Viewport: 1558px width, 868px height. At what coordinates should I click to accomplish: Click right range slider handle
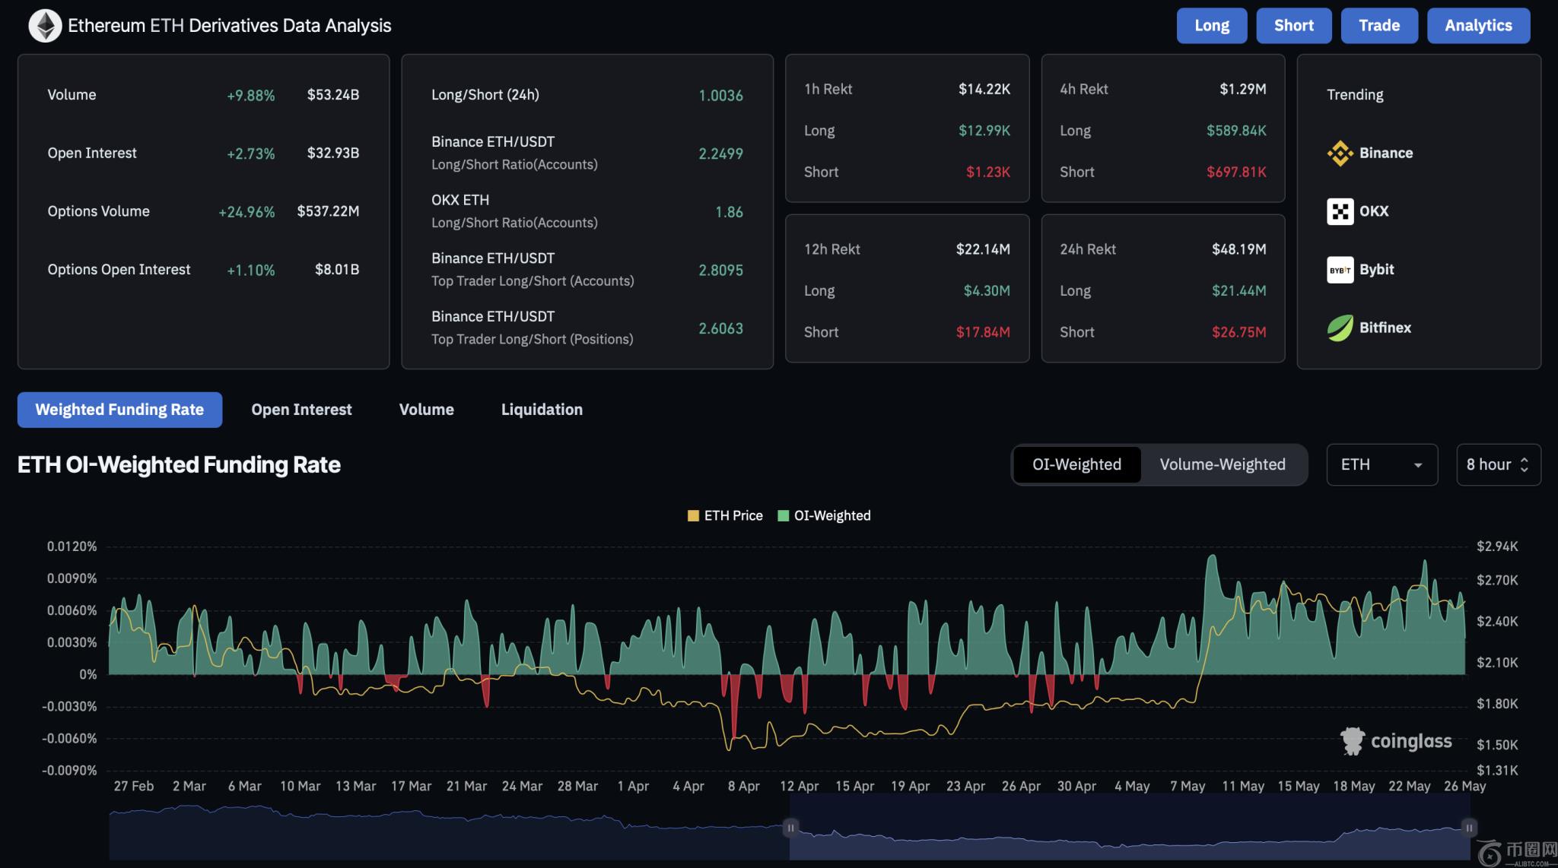(1469, 828)
